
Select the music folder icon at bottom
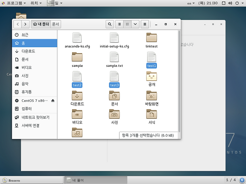[77, 133]
